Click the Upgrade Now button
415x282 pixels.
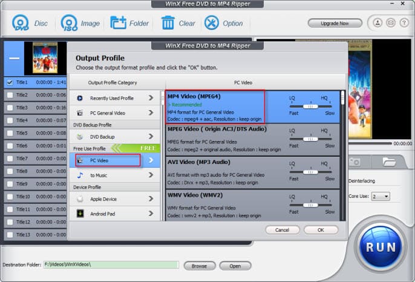pos(335,24)
